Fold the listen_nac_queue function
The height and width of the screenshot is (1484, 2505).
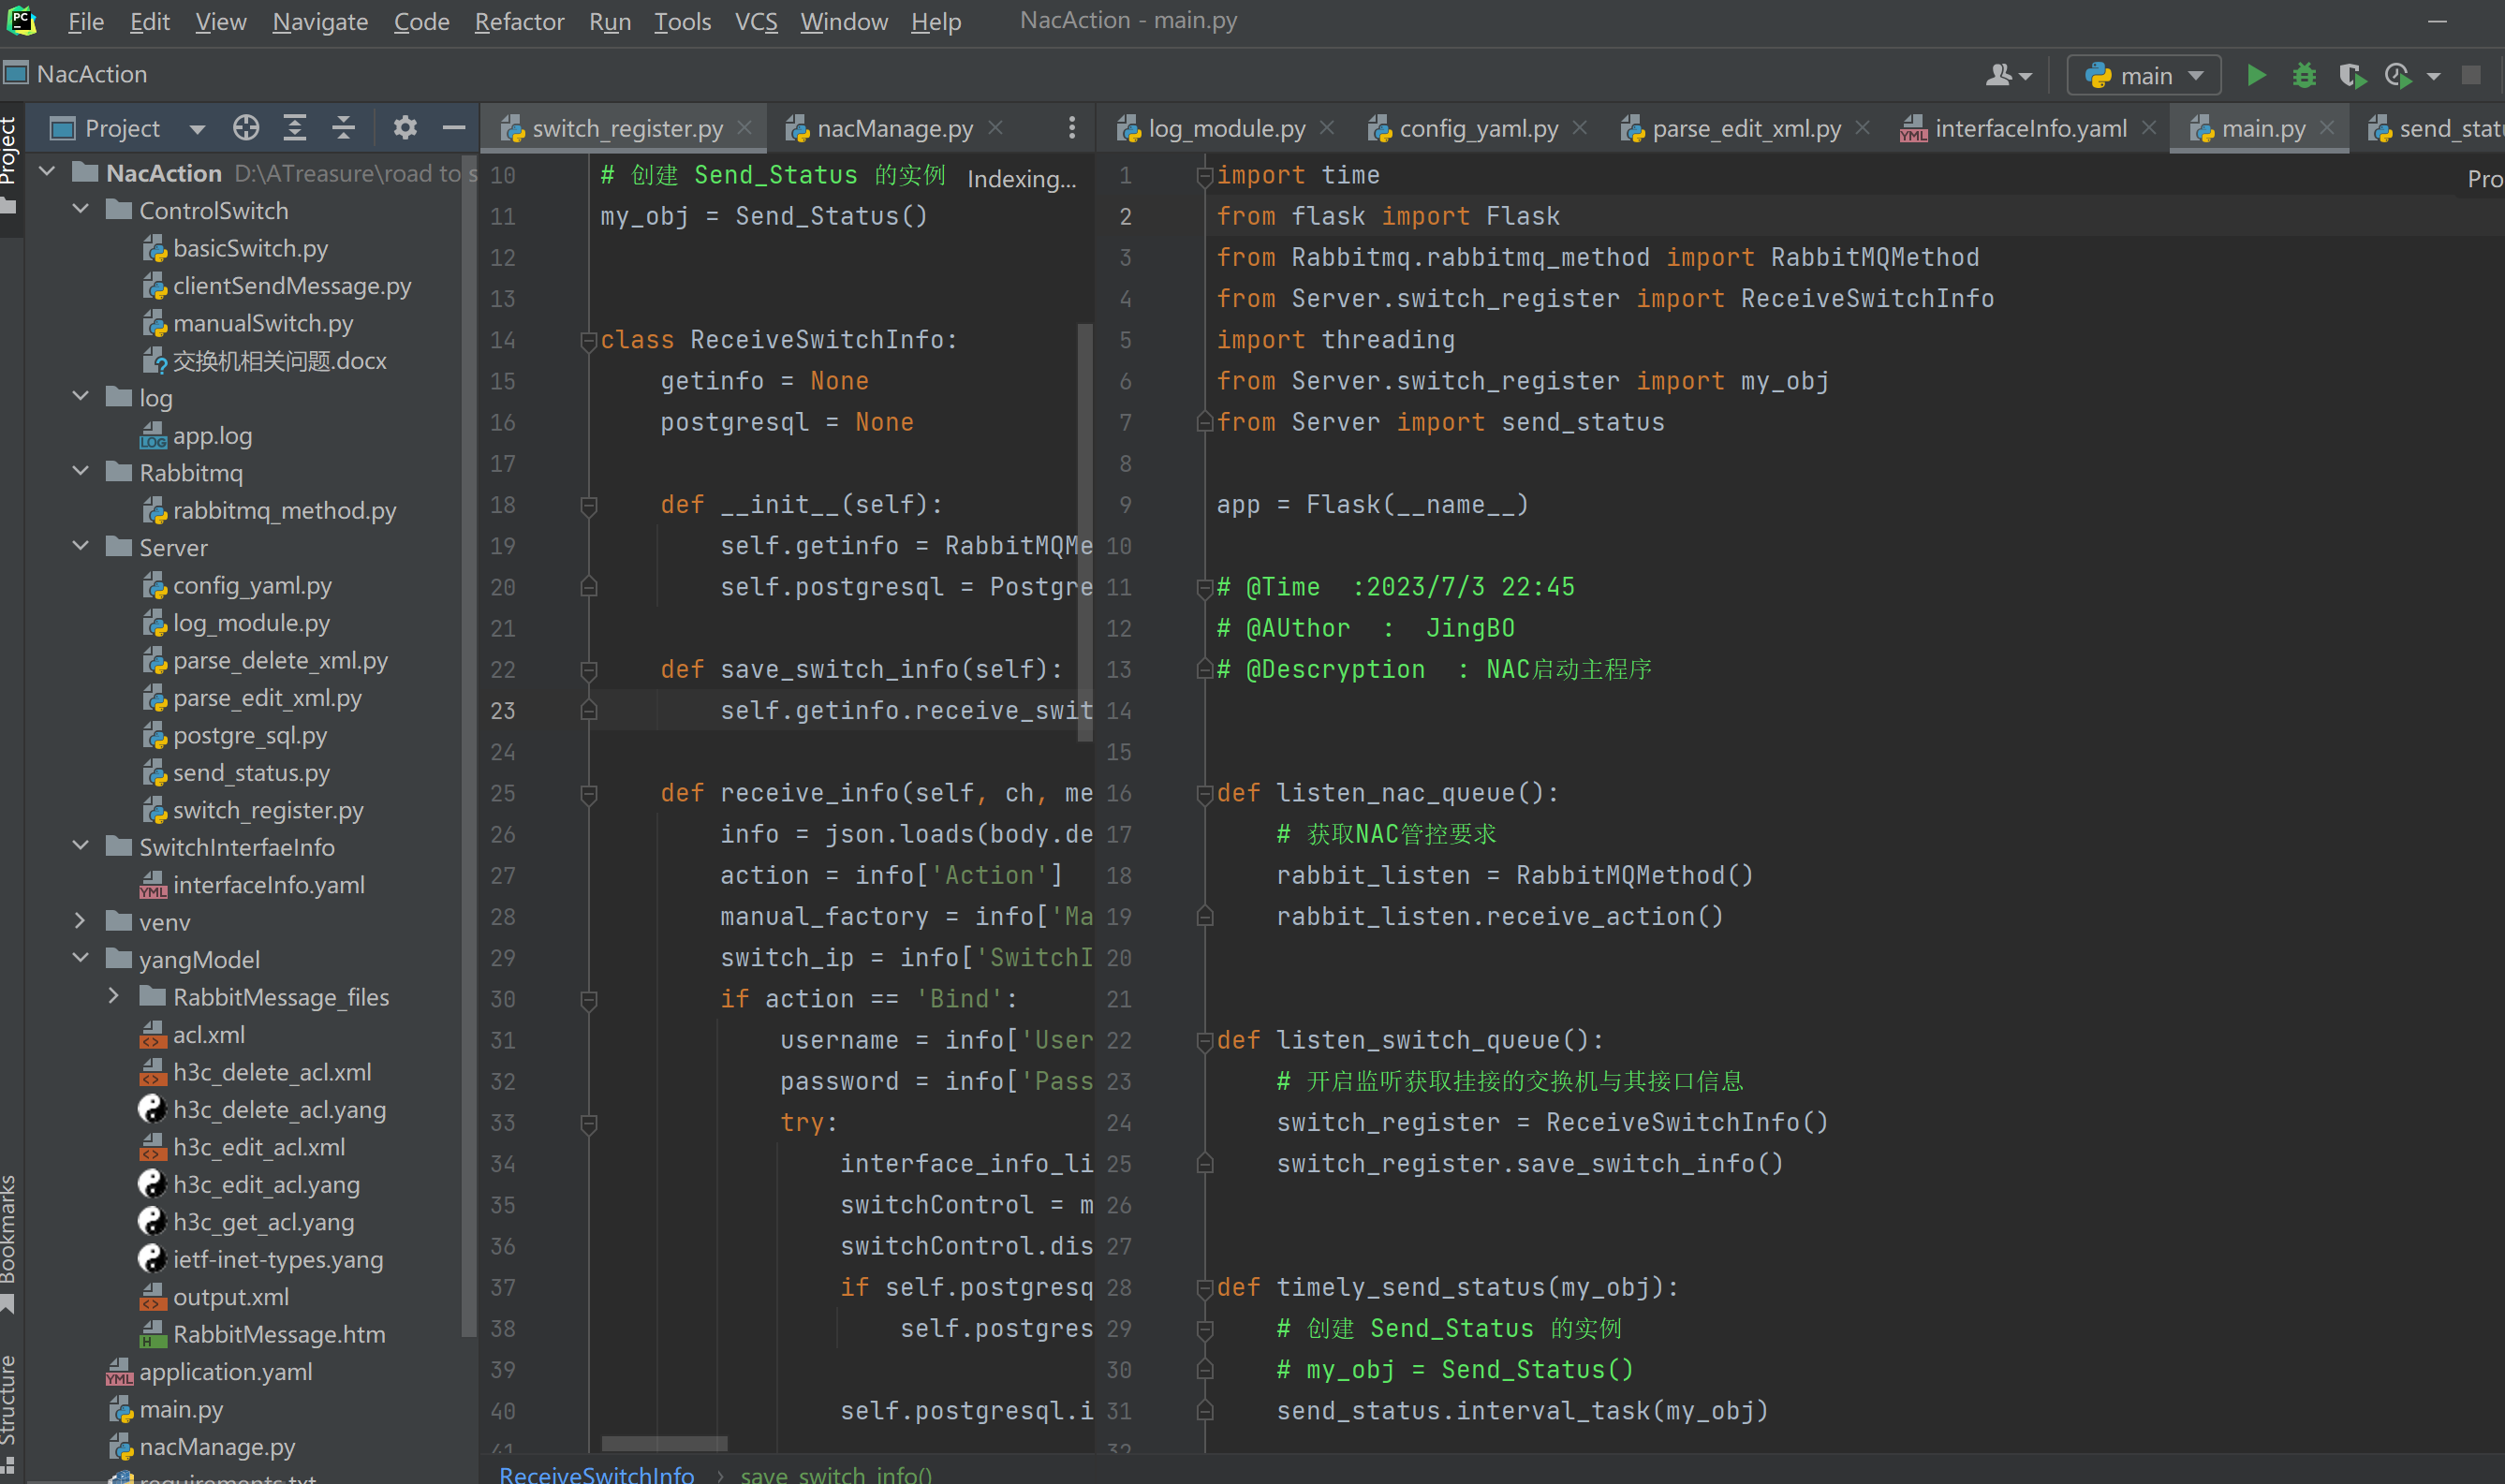click(1204, 794)
